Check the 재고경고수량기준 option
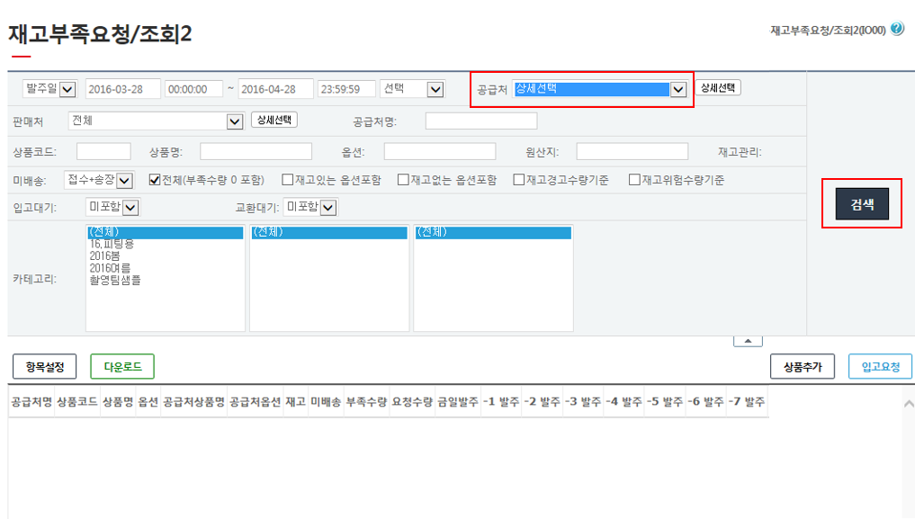Viewport: 915px width, 519px height. [x=519, y=180]
